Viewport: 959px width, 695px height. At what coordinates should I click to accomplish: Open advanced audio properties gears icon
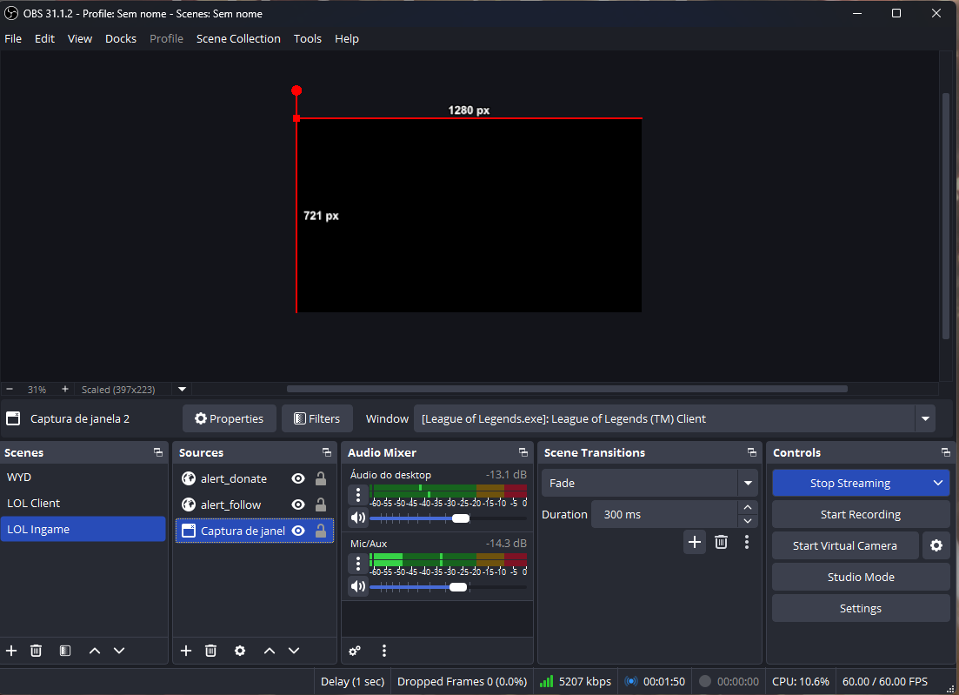click(x=355, y=651)
